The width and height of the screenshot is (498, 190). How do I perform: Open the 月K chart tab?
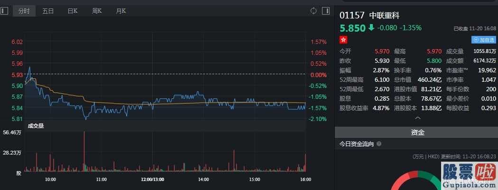coord(121,11)
